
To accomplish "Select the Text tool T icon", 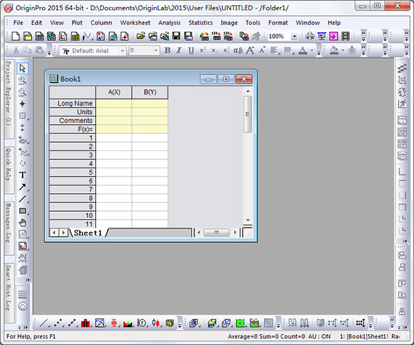I will coord(23,175).
